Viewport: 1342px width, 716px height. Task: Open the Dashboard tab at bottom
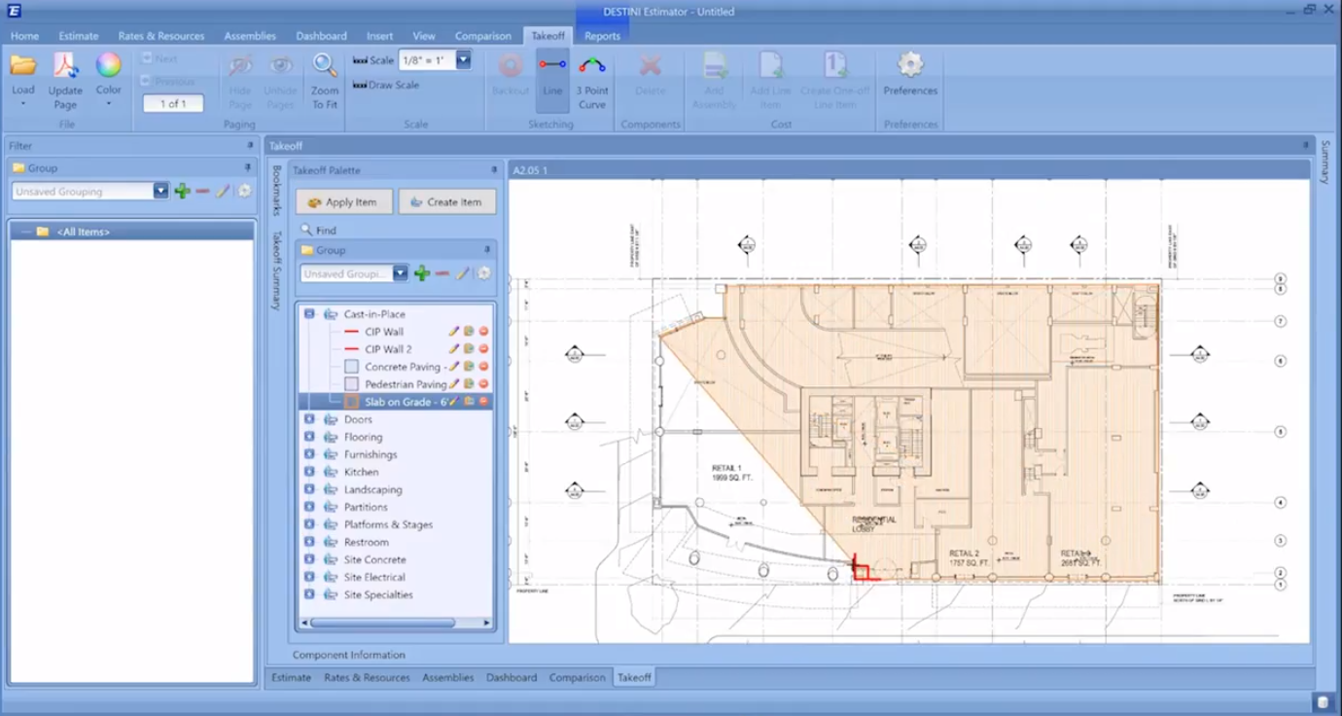512,677
